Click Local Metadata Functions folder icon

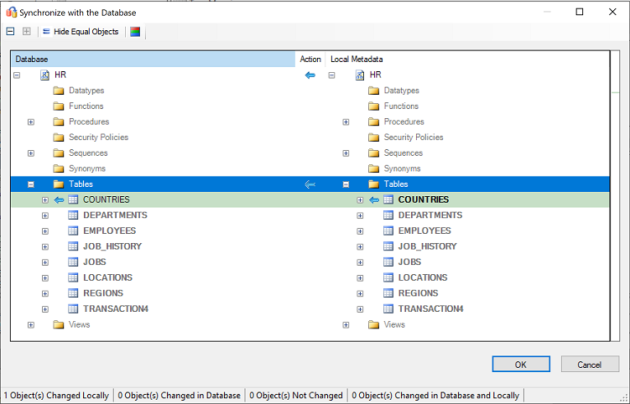coord(374,106)
